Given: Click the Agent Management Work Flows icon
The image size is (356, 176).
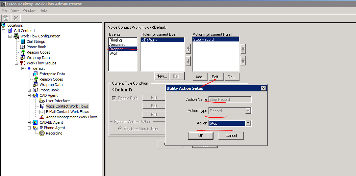Looking at the screenshot, I should [42, 117].
